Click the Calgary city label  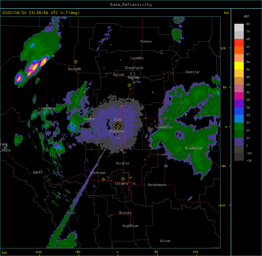pyautogui.click(x=121, y=183)
